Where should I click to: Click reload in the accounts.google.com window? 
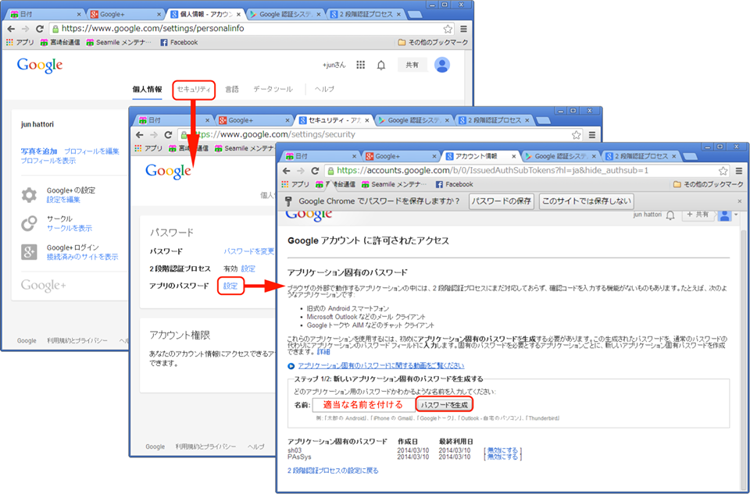click(315, 171)
